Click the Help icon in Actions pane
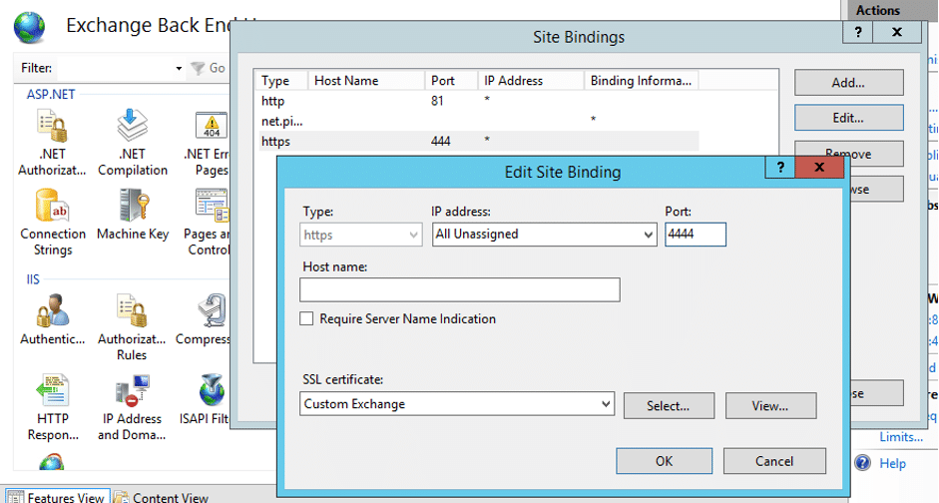The width and height of the screenshot is (939, 503). click(x=863, y=463)
